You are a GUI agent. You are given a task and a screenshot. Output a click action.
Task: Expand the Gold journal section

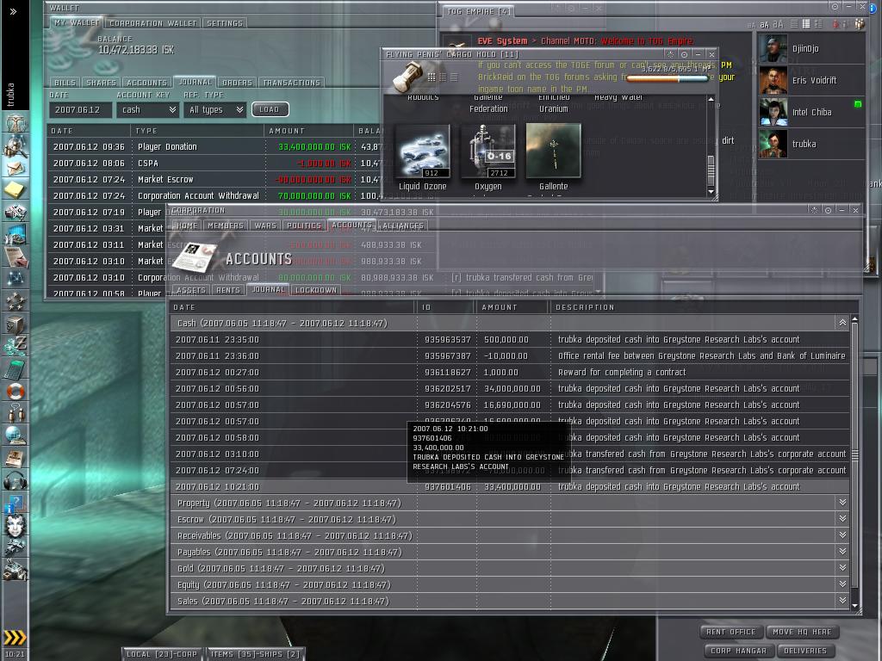tap(842, 568)
